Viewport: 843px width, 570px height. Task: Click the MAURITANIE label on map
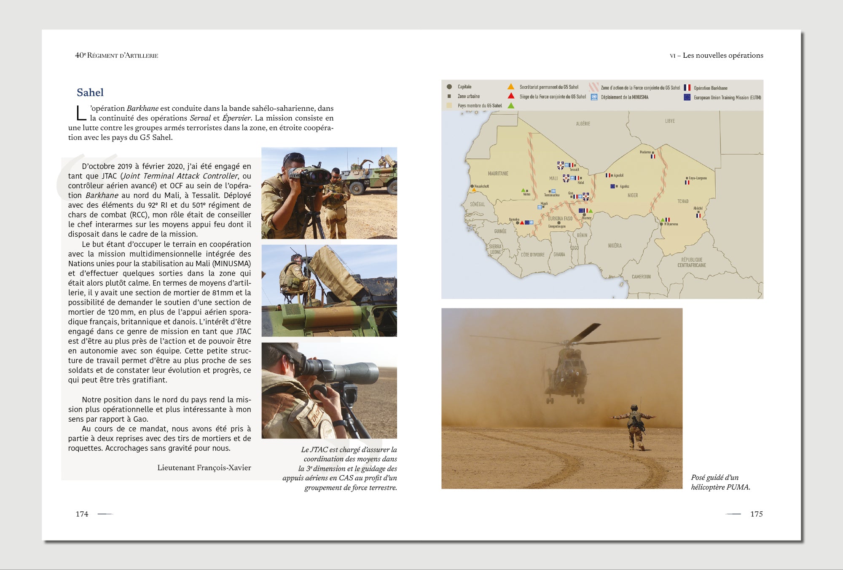tap(498, 174)
